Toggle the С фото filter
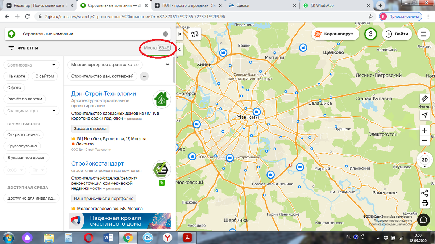Image resolution: width=435 pixels, height=244 pixels. click(14, 87)
